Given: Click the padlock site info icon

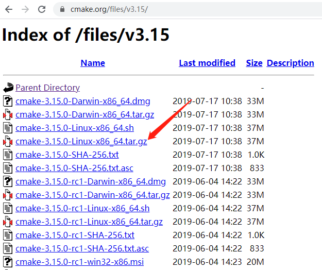Looking at the screenshot, I should pos(62,9).
